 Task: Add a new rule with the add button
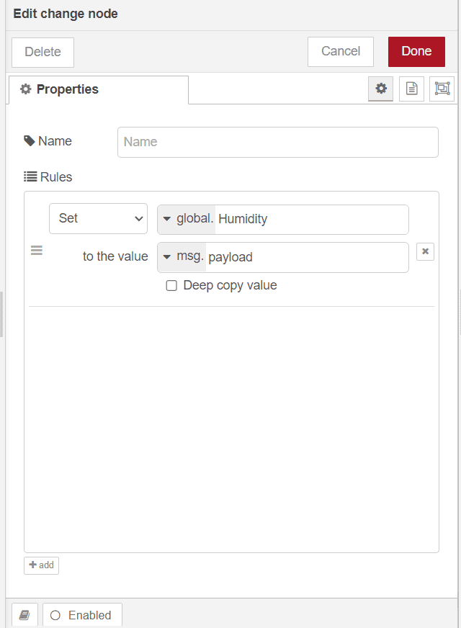[41, 565]
